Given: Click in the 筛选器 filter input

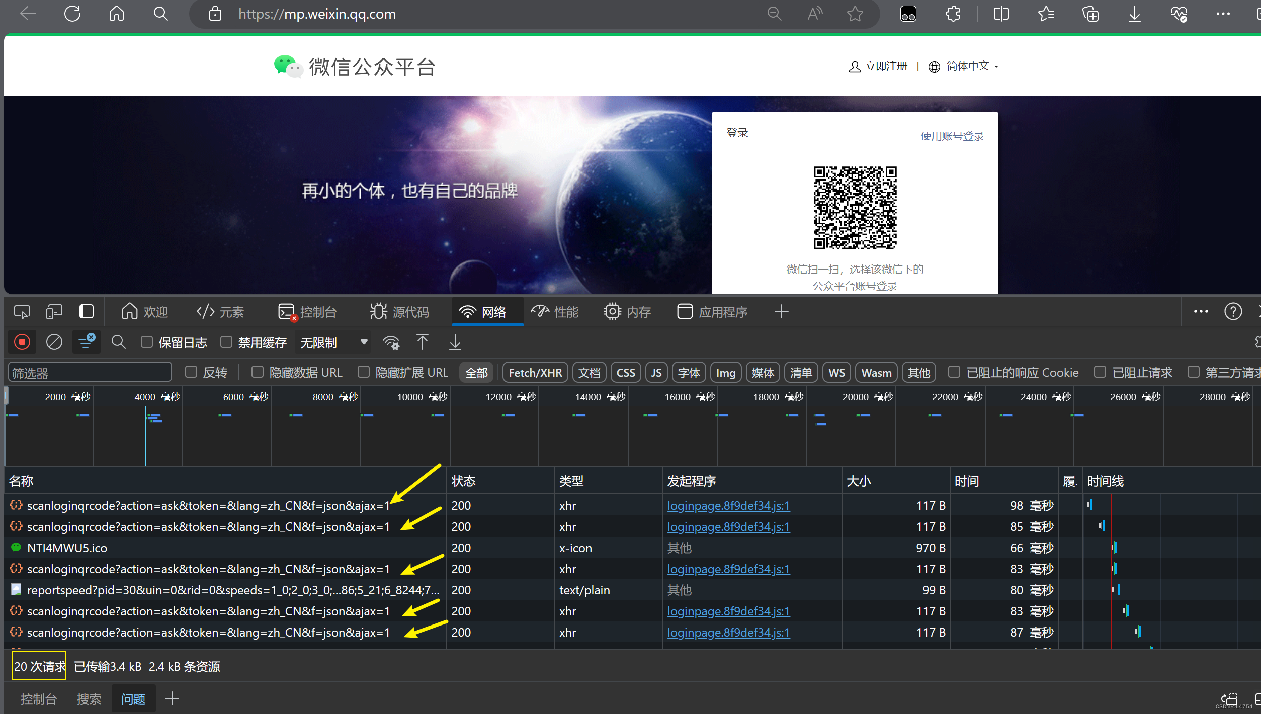Looking at the screenshot, I should (90, 373).
